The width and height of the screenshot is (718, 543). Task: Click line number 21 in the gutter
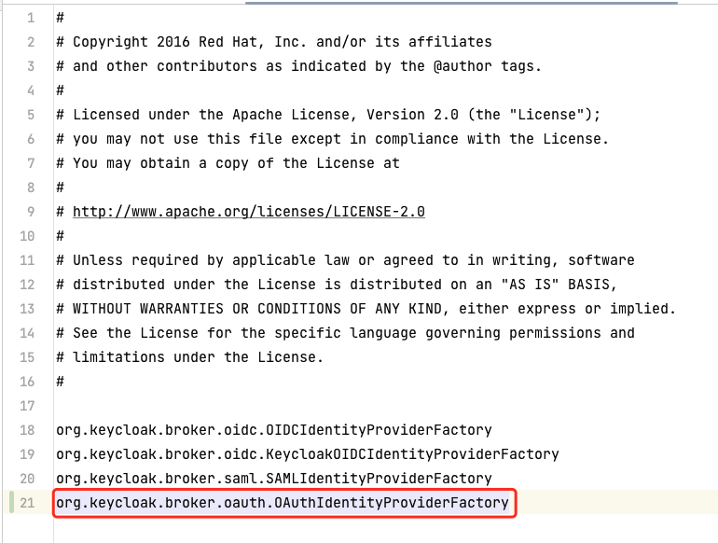(x=27, y=503)
